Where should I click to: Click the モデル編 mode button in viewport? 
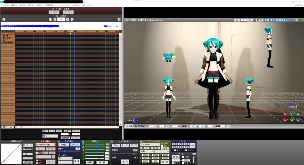pyautogui.click(x=129, y=126)
